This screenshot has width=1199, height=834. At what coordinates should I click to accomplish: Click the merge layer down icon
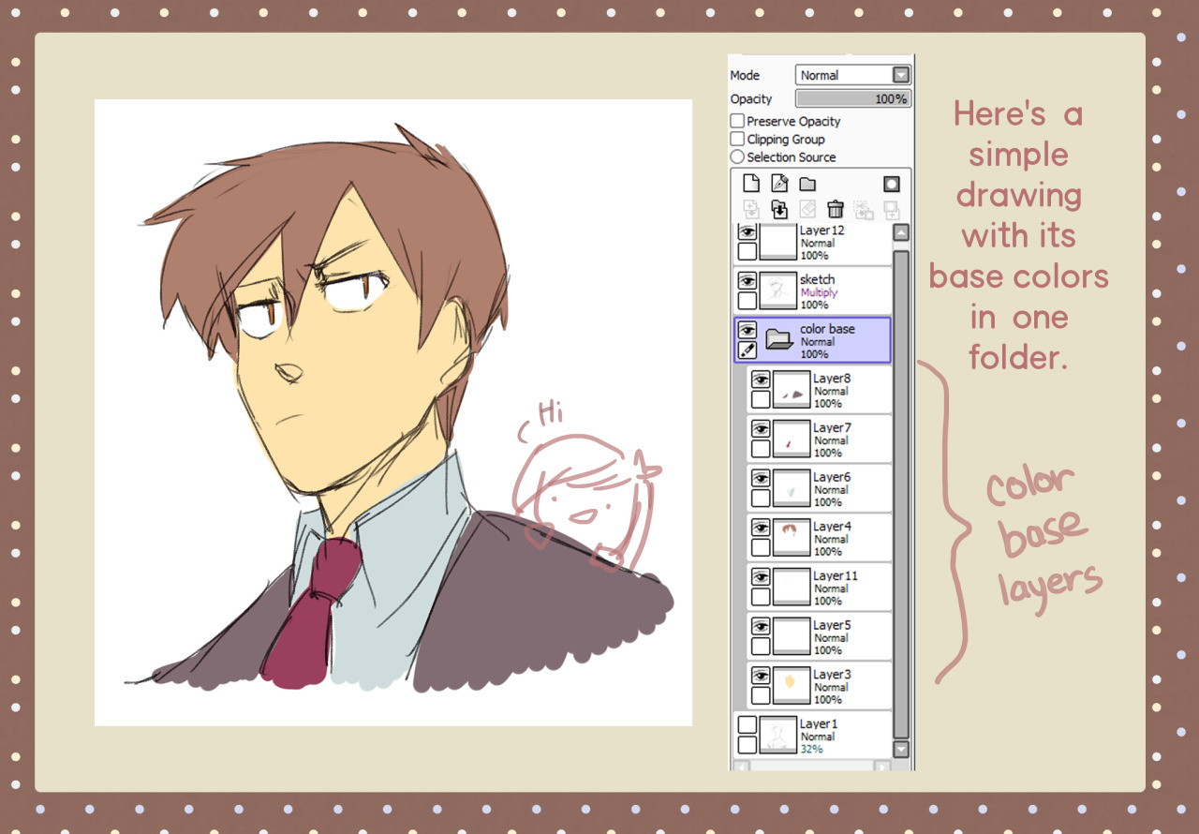pyautogui.click(x=778, y=209)
